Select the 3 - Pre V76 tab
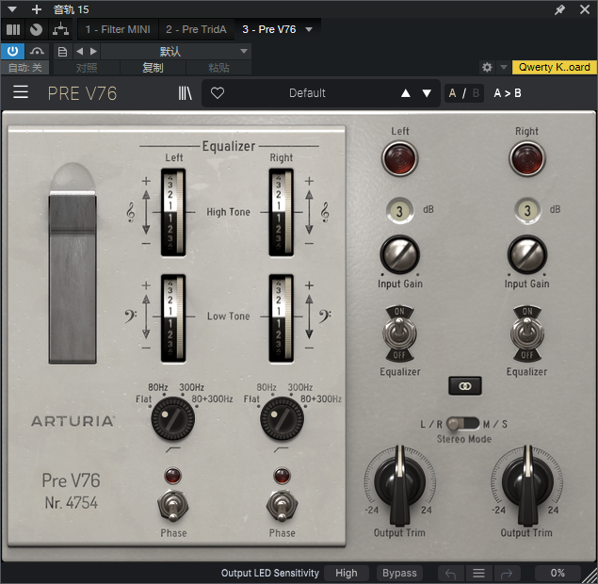Image resolution: width=598 pixels, height=584 pixels. point(269,29)
